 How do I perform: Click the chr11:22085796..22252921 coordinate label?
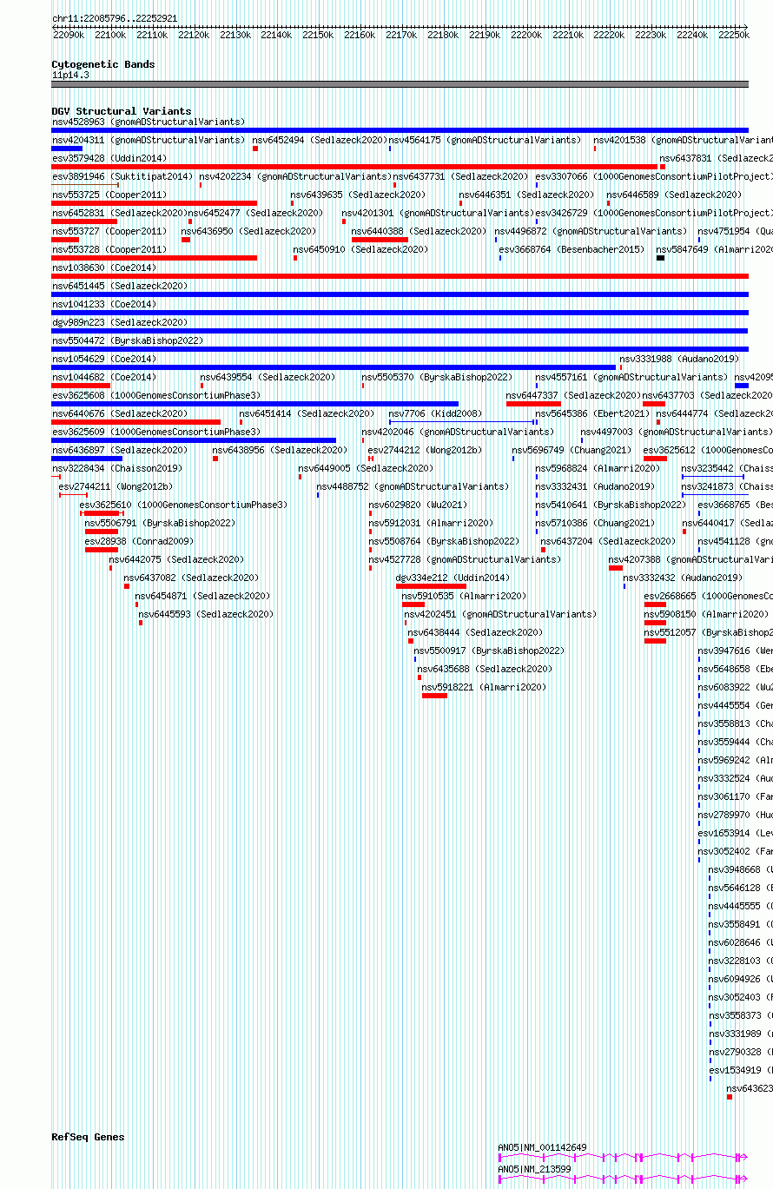[x=115, y=18]
